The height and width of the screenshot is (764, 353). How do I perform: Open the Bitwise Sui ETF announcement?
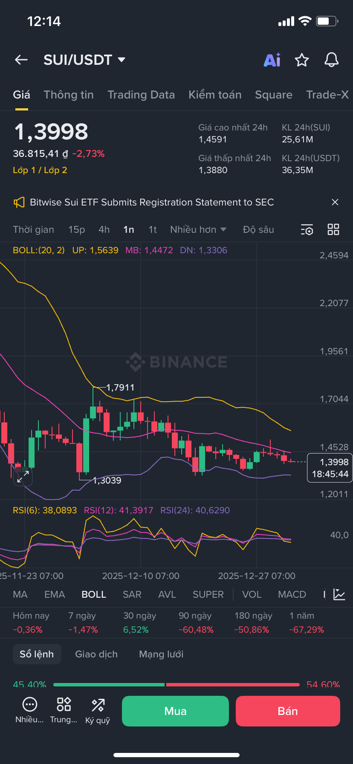(x=152, y=202)
